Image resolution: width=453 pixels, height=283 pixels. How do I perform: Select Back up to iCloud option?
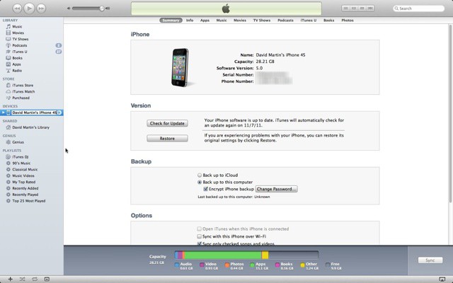[200, 174]
